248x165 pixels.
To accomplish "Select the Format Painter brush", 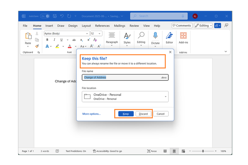I will tap(37, 46).
